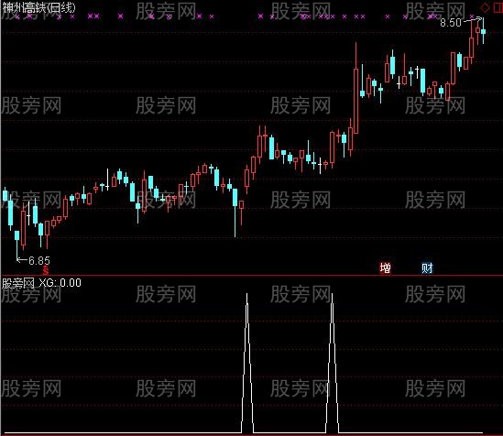This screenshot has width=503, height=436.
Task: Click the red square panel icon beside the diamond
Action: (498, 7)
